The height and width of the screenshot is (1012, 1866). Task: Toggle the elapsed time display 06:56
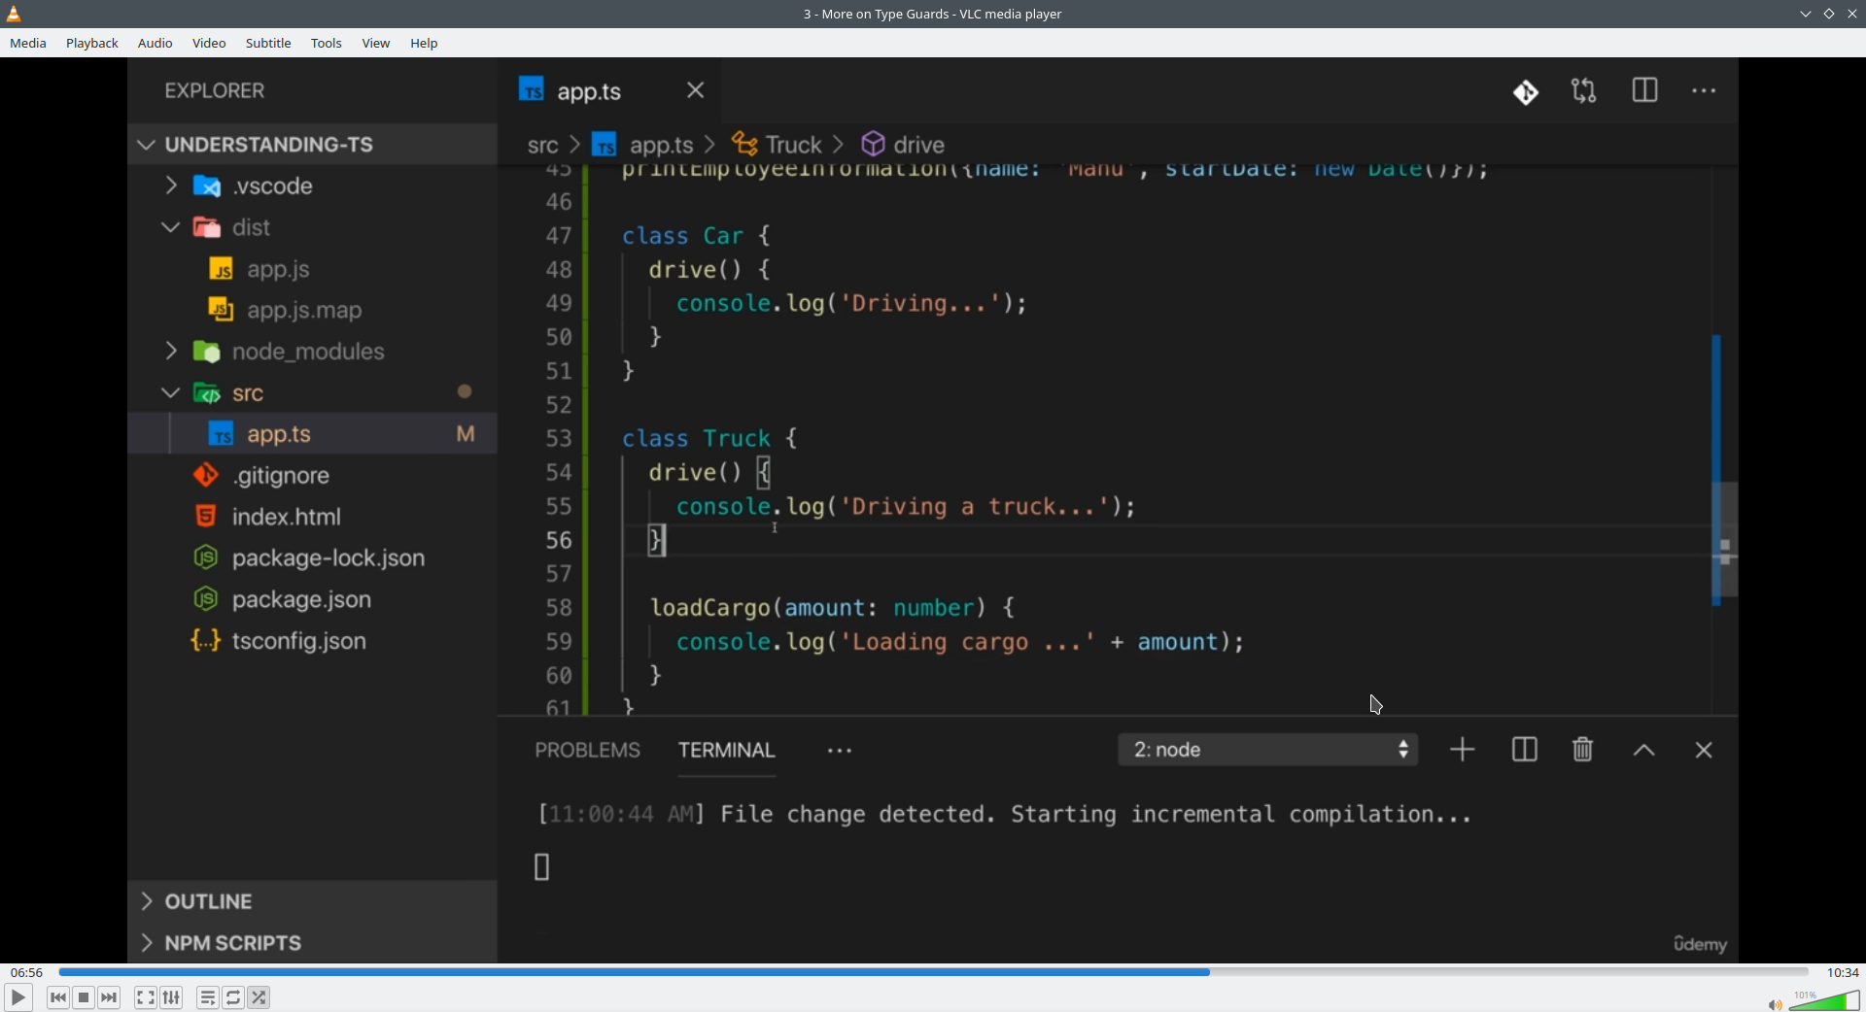pos(27,972)
